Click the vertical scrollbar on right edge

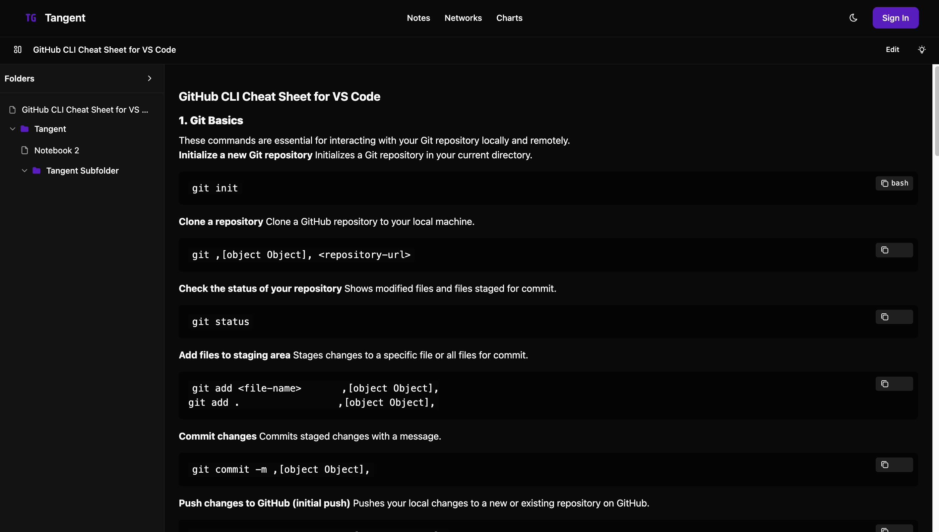click(x=936, y=110)
